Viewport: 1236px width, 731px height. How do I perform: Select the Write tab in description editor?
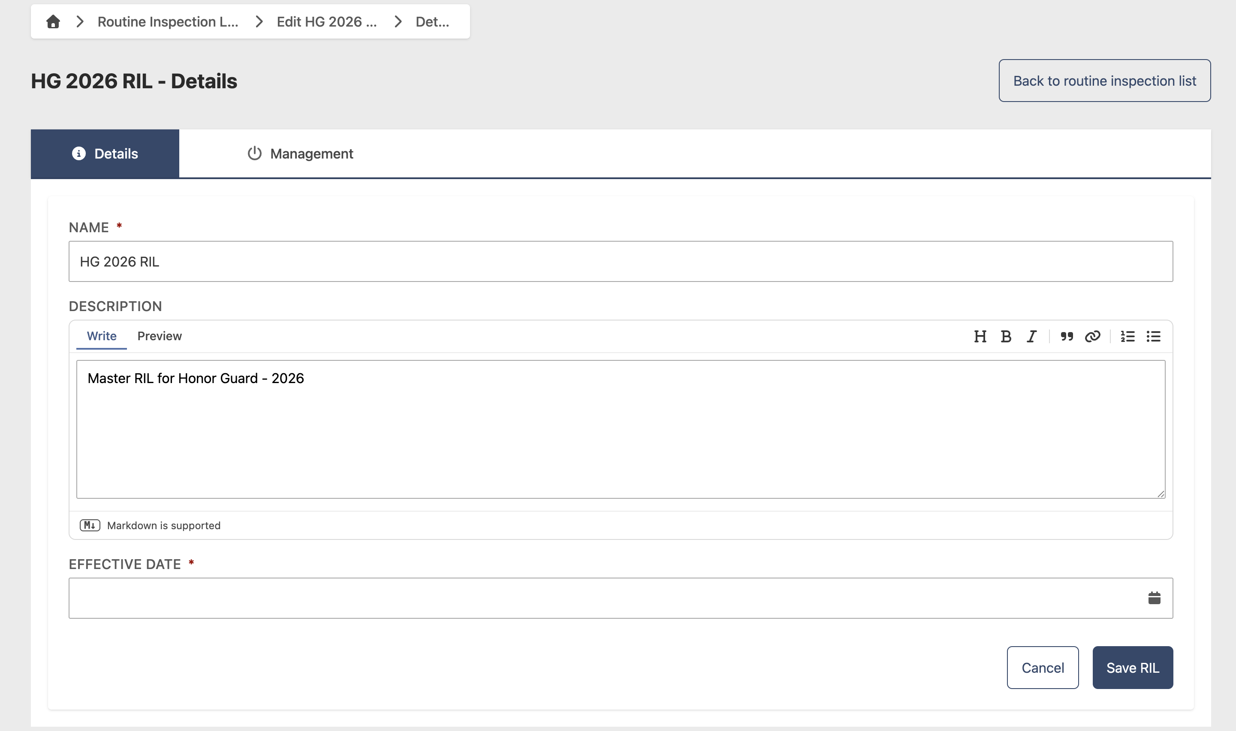102,336
